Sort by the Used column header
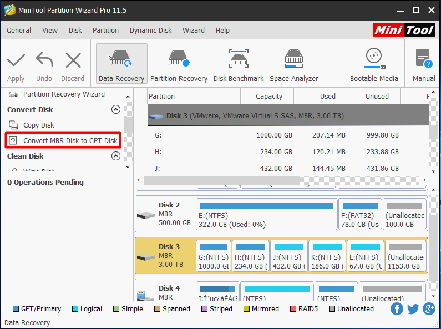Image resolution: width=441 pixels, height=329 pixels. pyautogui.click(x=320, y=96)
